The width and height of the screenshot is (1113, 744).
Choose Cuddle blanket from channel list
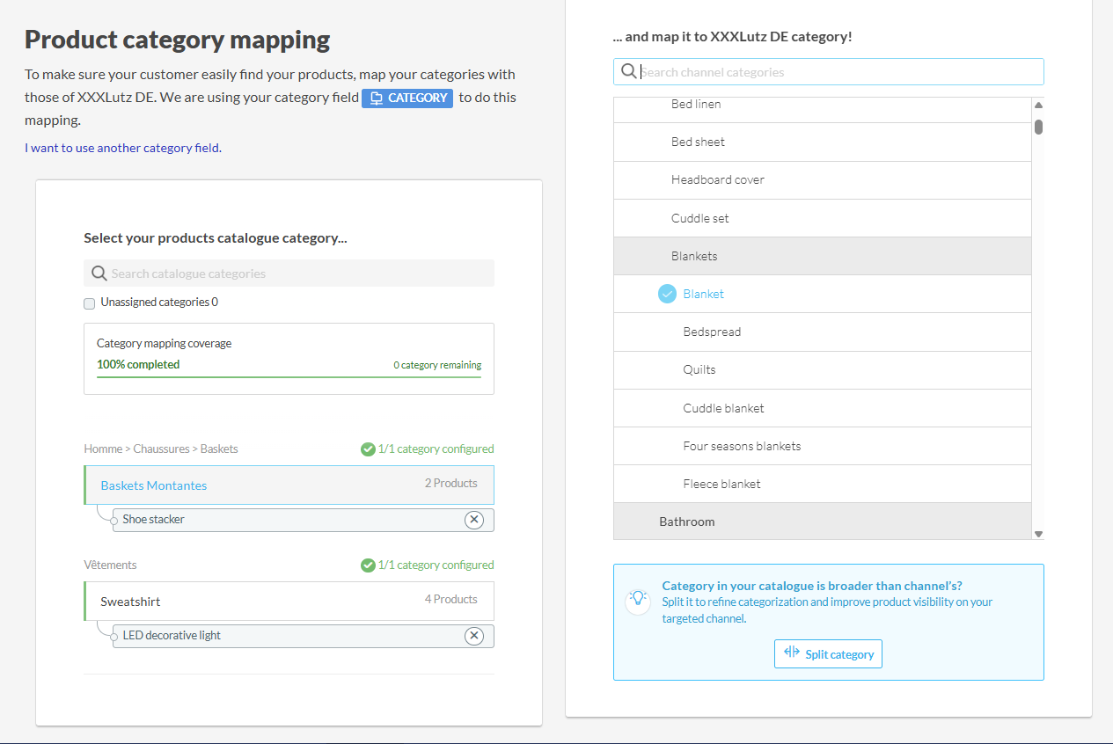723,408
